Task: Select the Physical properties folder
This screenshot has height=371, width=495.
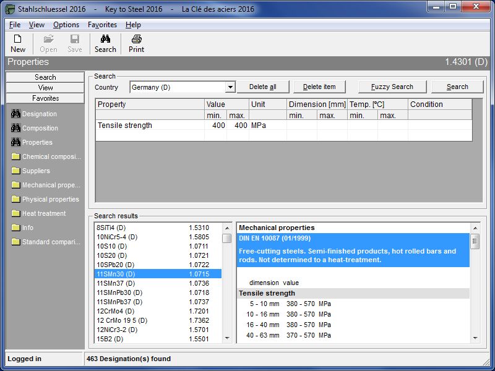Action: tap(50, 199)
